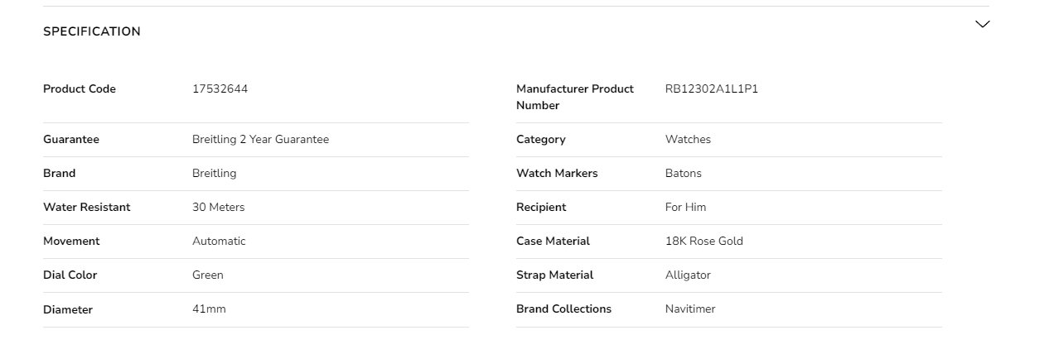This screenshot has width=1054, height=354.
Task: Select the product code 17532644
Action: (220, 88)
